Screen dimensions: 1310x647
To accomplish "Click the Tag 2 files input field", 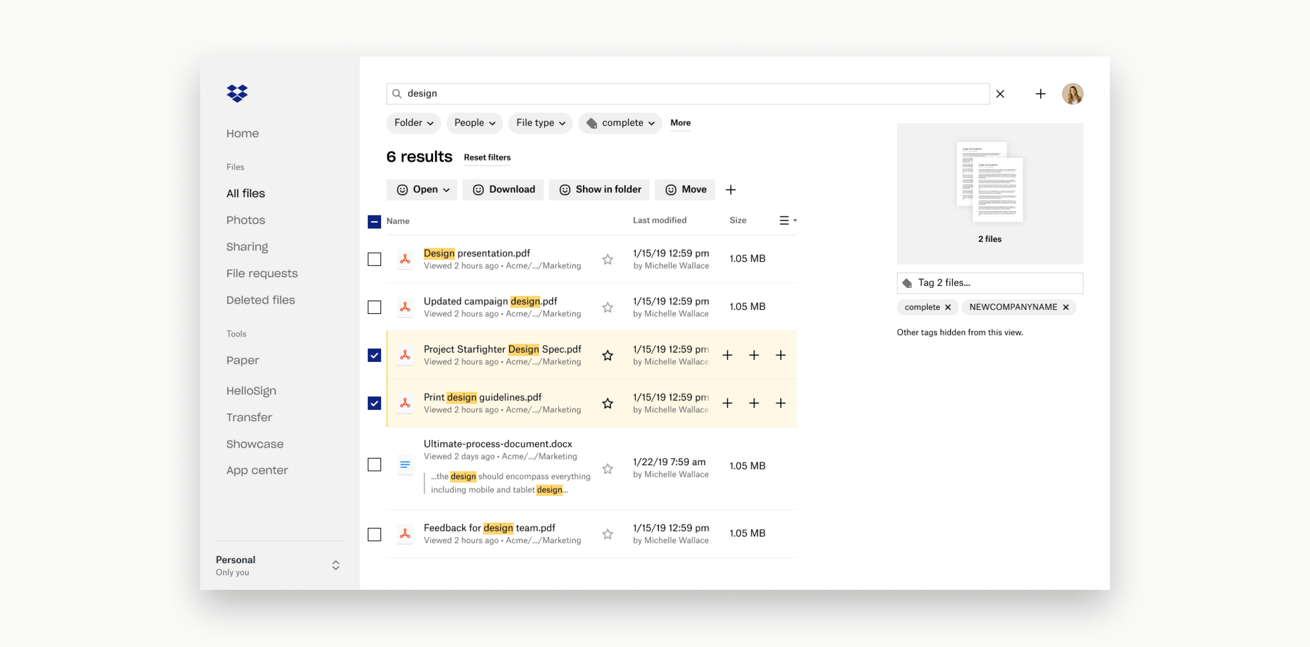I will coord(989,283).
